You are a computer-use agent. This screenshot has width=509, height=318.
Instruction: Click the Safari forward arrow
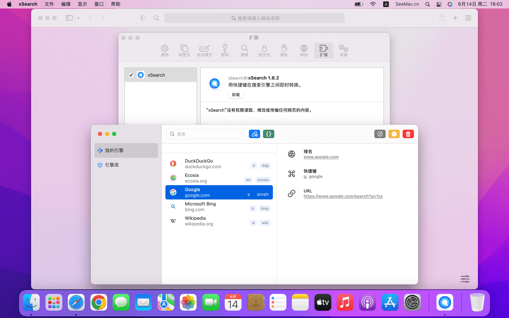click(x=103, y=18)
